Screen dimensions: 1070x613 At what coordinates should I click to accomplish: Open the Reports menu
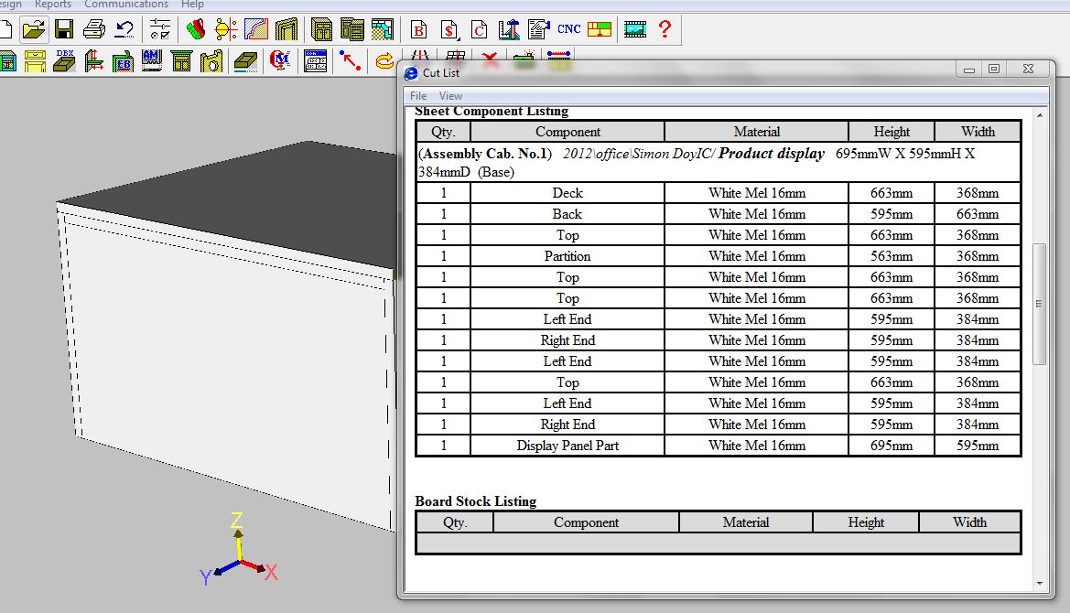pyautogui.click(x=53, y=5)
